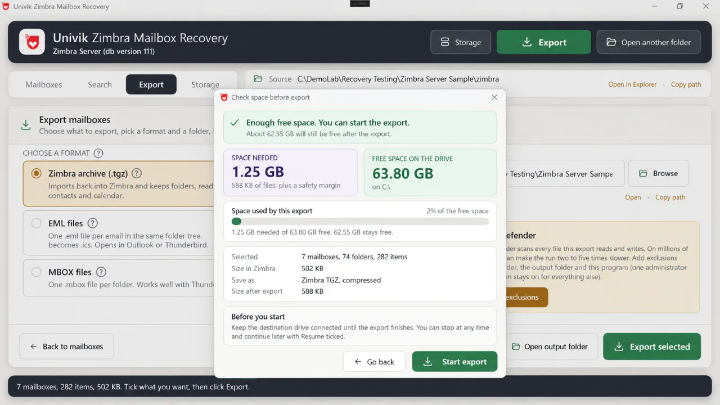Select Zimbra archive (.tgz) radio button

pos(37,174)
